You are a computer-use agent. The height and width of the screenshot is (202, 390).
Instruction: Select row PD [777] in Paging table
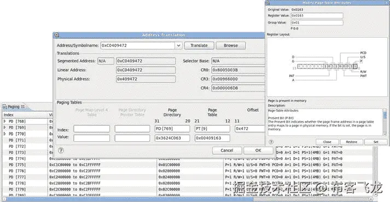tap(25, 177)
